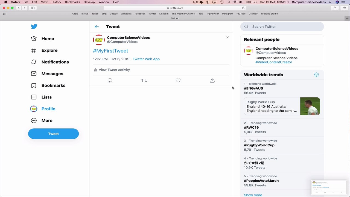The image size is (350, 197).
Task: Click Show more trends
Action: click(x=253, y=195)
